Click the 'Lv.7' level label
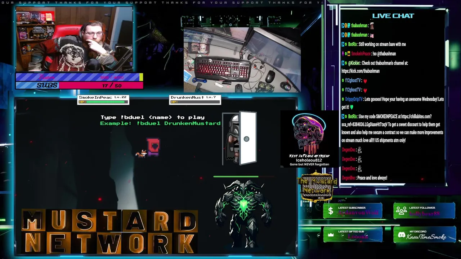The image size is (461, 259). click(211, 97)
